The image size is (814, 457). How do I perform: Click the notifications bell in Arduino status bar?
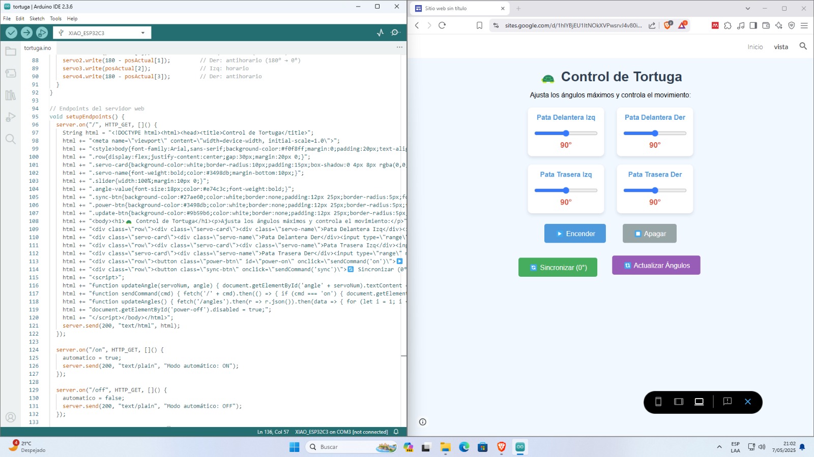point(396,432)
